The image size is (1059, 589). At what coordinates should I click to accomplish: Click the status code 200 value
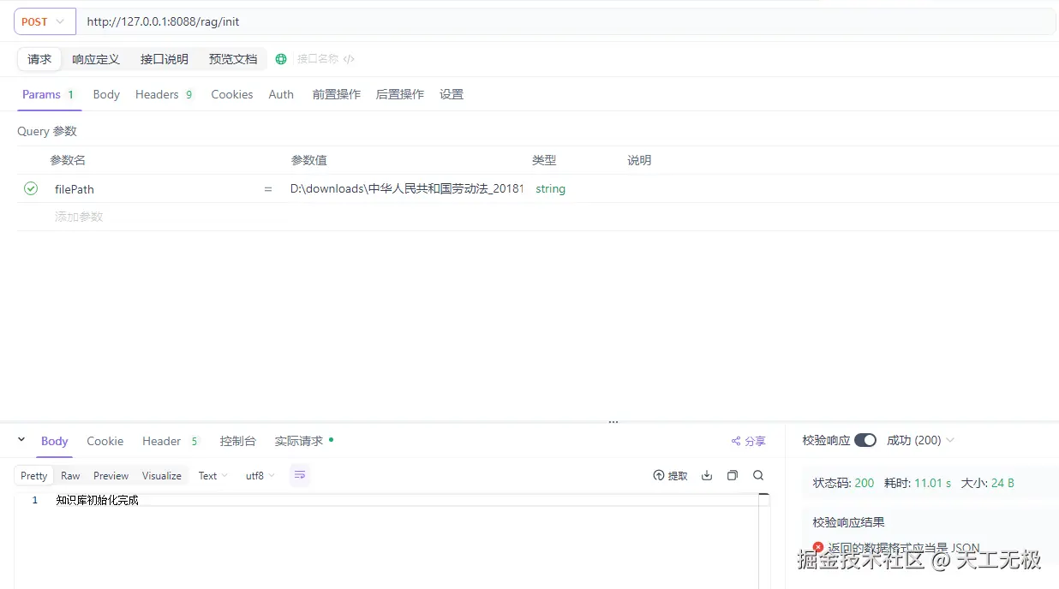(865, 483)
